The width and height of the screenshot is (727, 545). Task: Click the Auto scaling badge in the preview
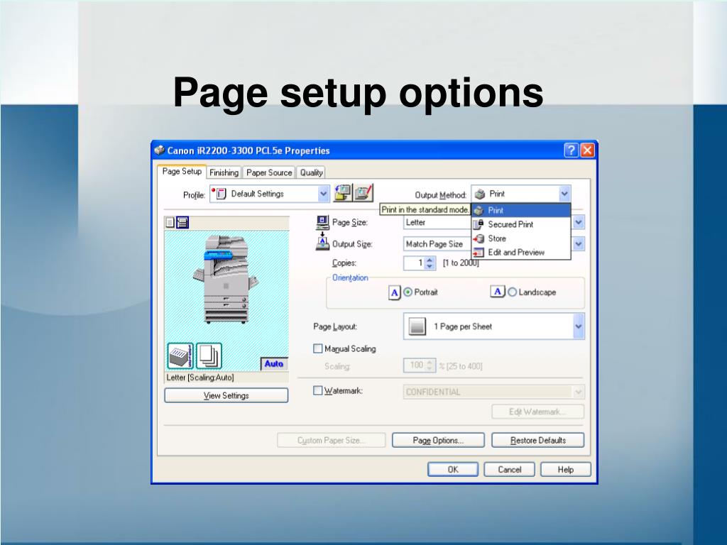tap(274, 364)
